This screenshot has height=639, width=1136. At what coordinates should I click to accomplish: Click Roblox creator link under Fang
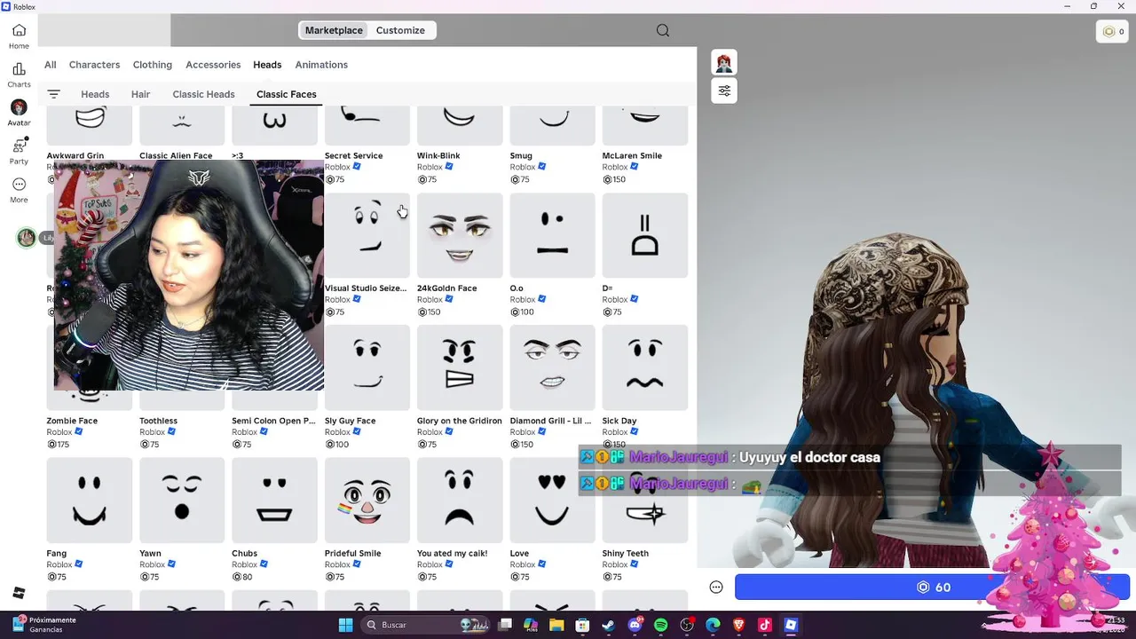pos(59,564)
